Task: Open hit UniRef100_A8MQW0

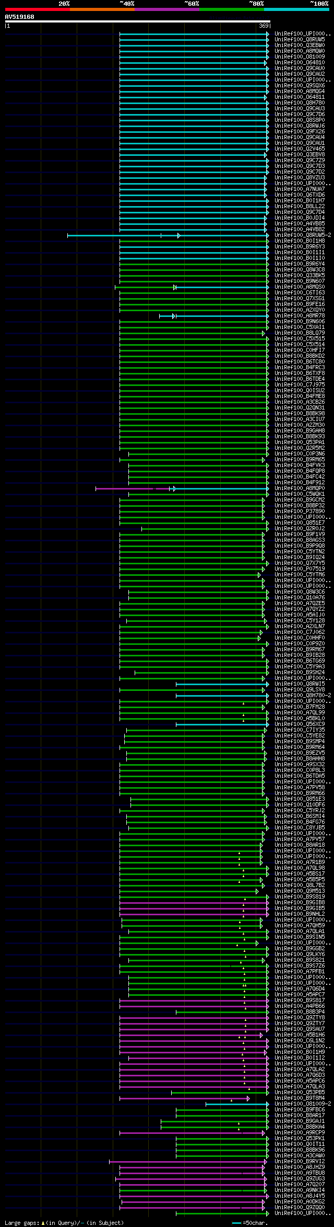Action: point(300,51)
